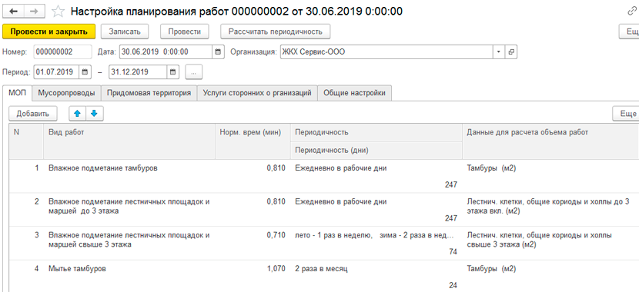Switch to the Мусоропроводы tab

(x=66, y=93)
